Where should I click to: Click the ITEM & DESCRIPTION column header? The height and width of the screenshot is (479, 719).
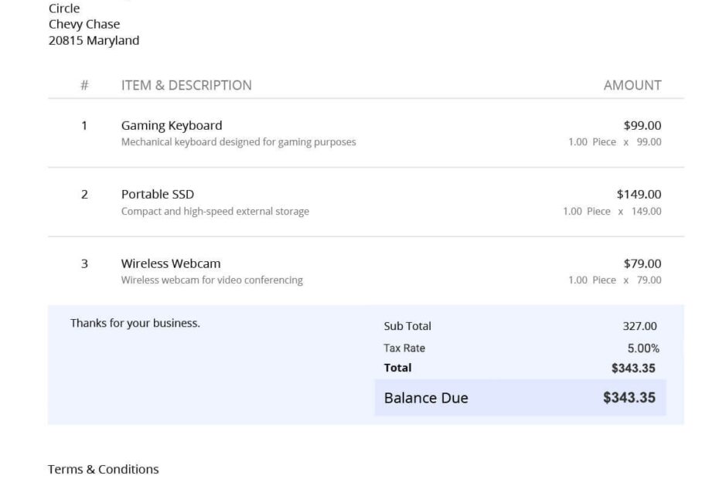[186, 85]
